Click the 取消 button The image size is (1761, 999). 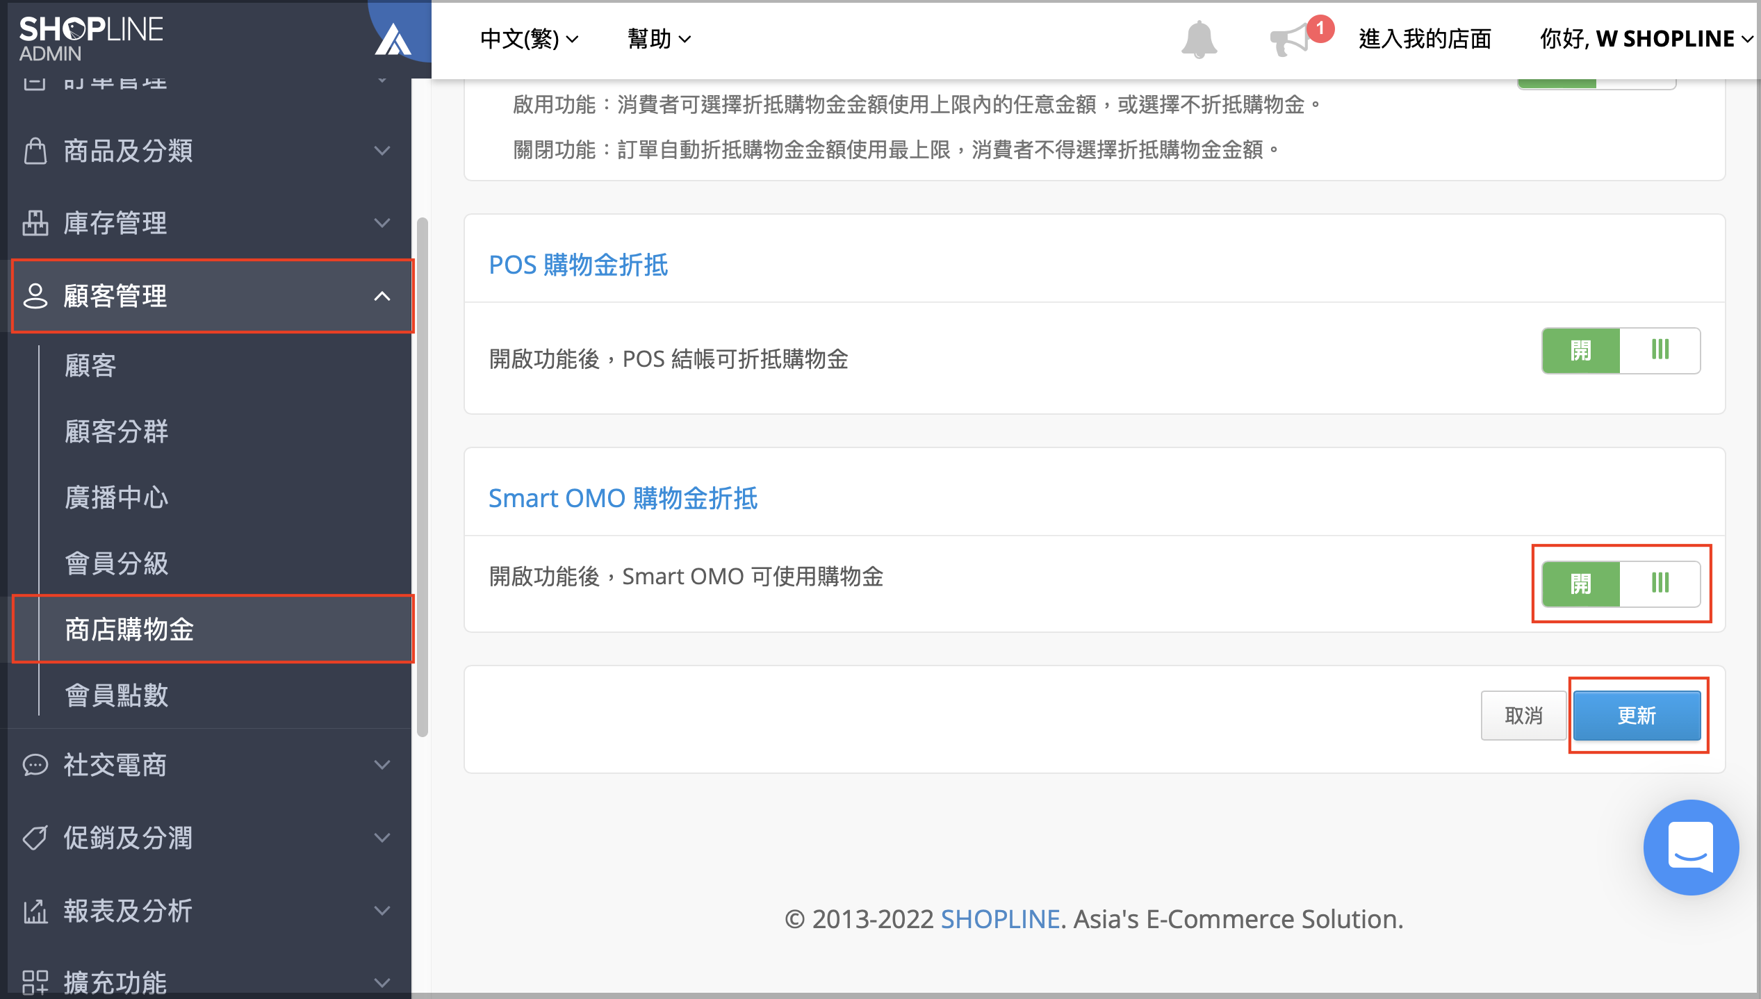tap(1523, 716)
